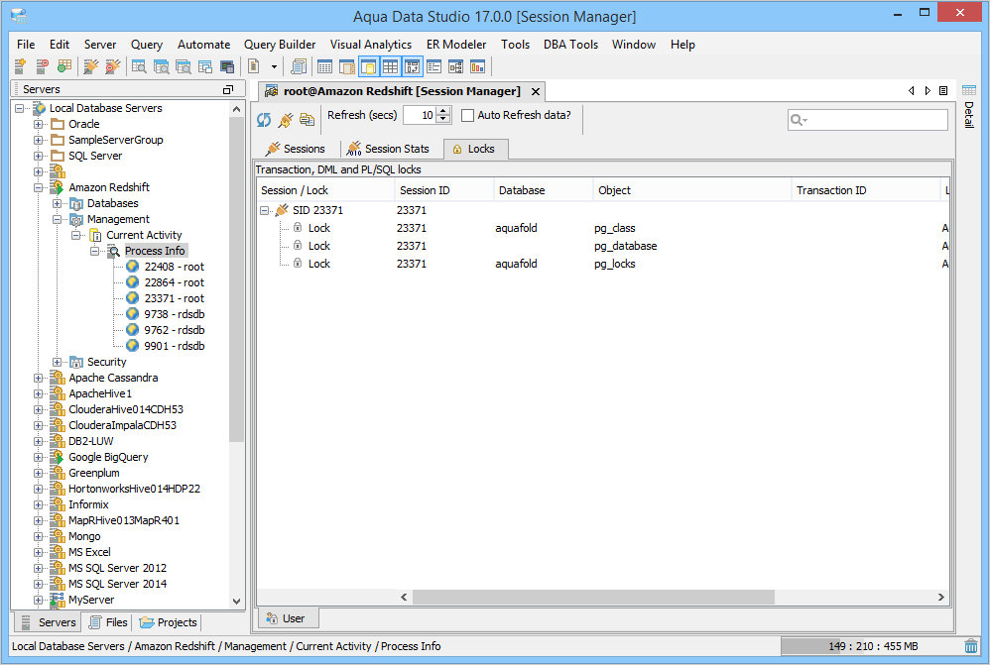Click the Database column header
Image resolution: width=990 pixels, height=665 pixels.
544,190
